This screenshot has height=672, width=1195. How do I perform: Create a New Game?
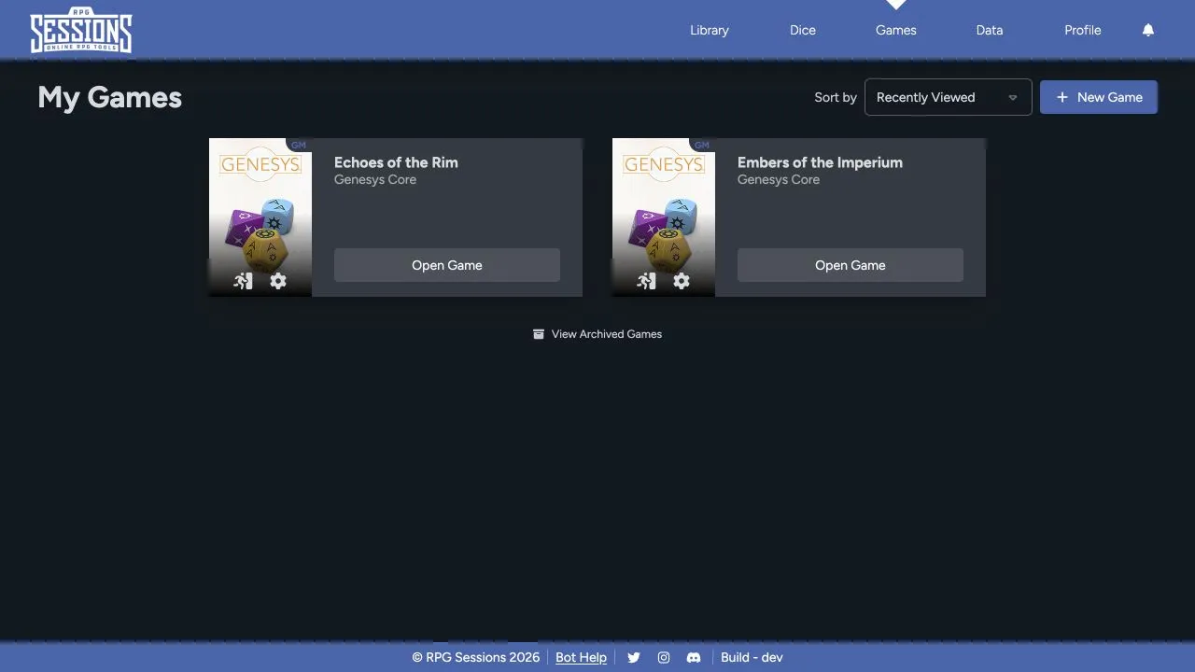pos(1099,97)
